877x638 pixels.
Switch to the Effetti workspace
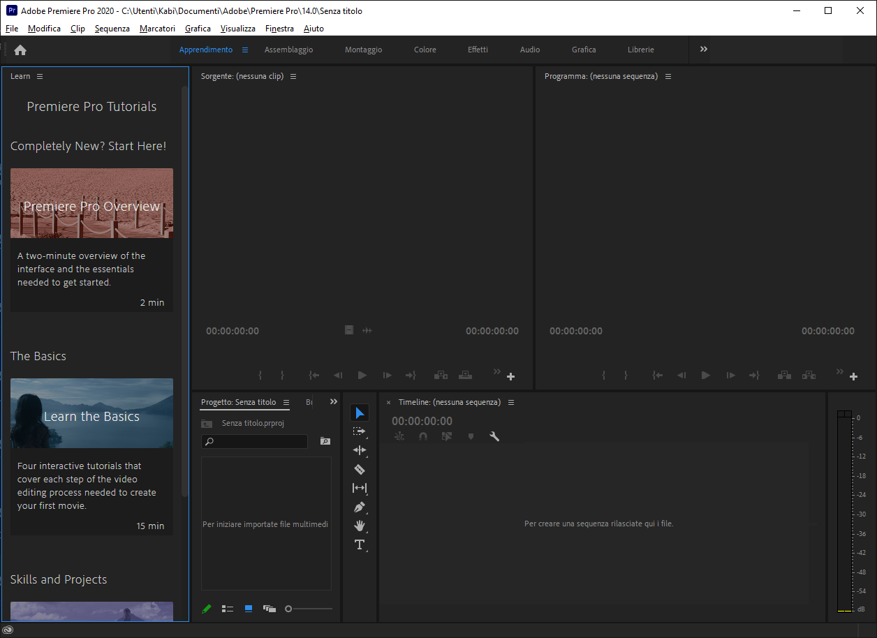coord(478,50)
